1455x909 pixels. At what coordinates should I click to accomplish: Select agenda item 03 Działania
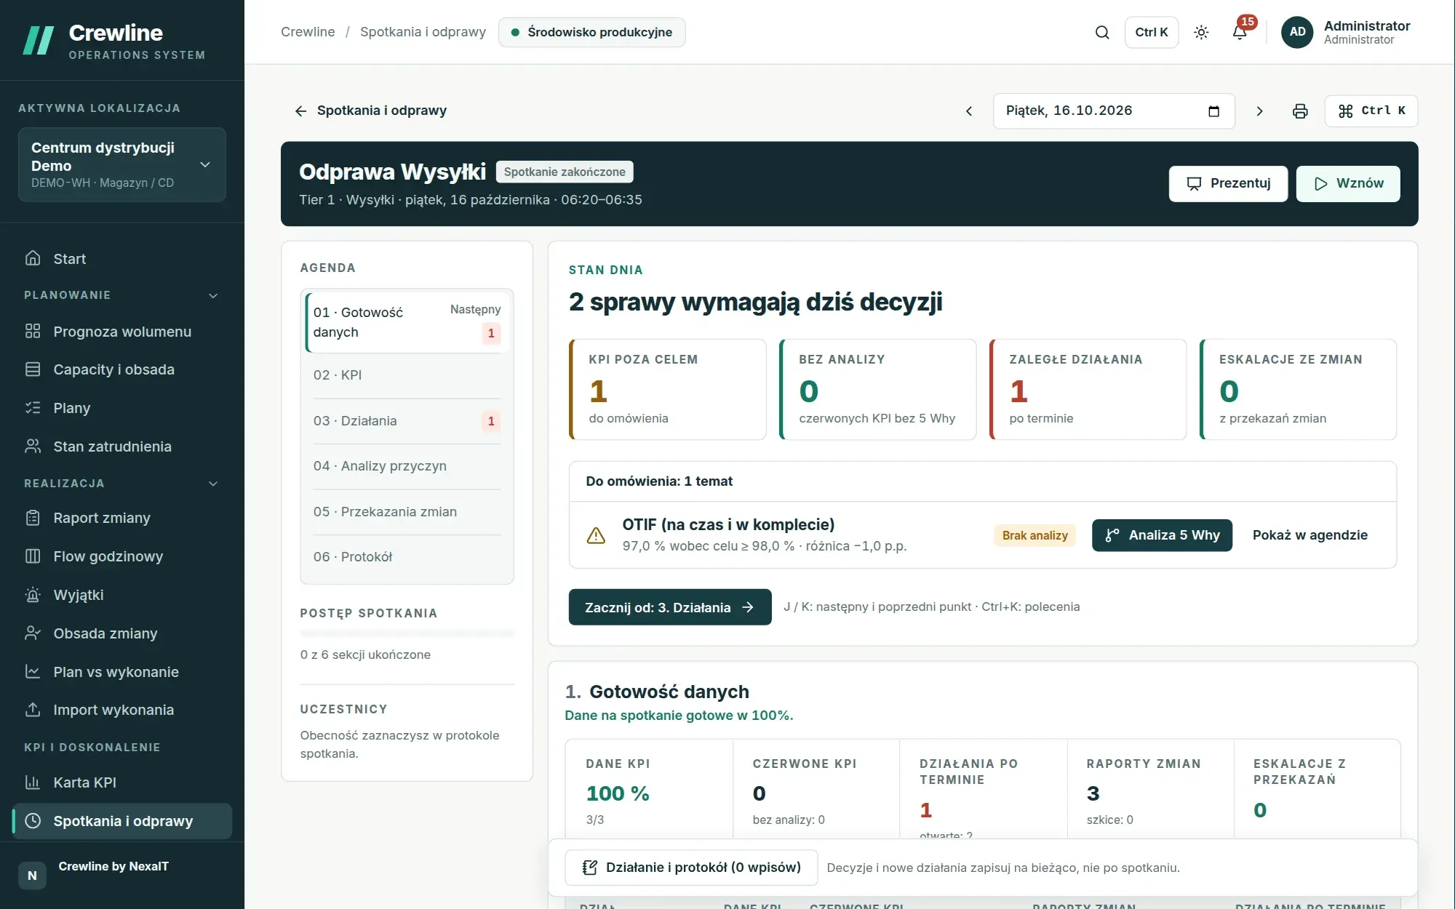point(407,421)
